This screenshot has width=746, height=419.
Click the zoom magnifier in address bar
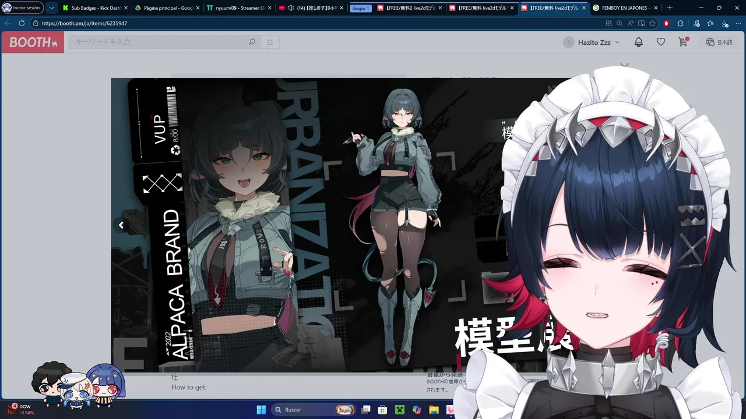pos(620,23)
